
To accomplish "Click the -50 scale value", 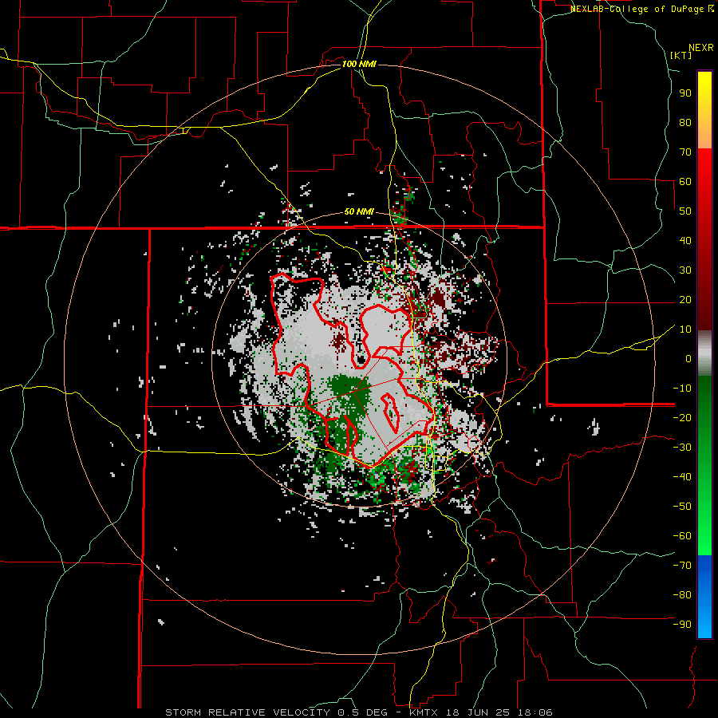I will point(682,506).
